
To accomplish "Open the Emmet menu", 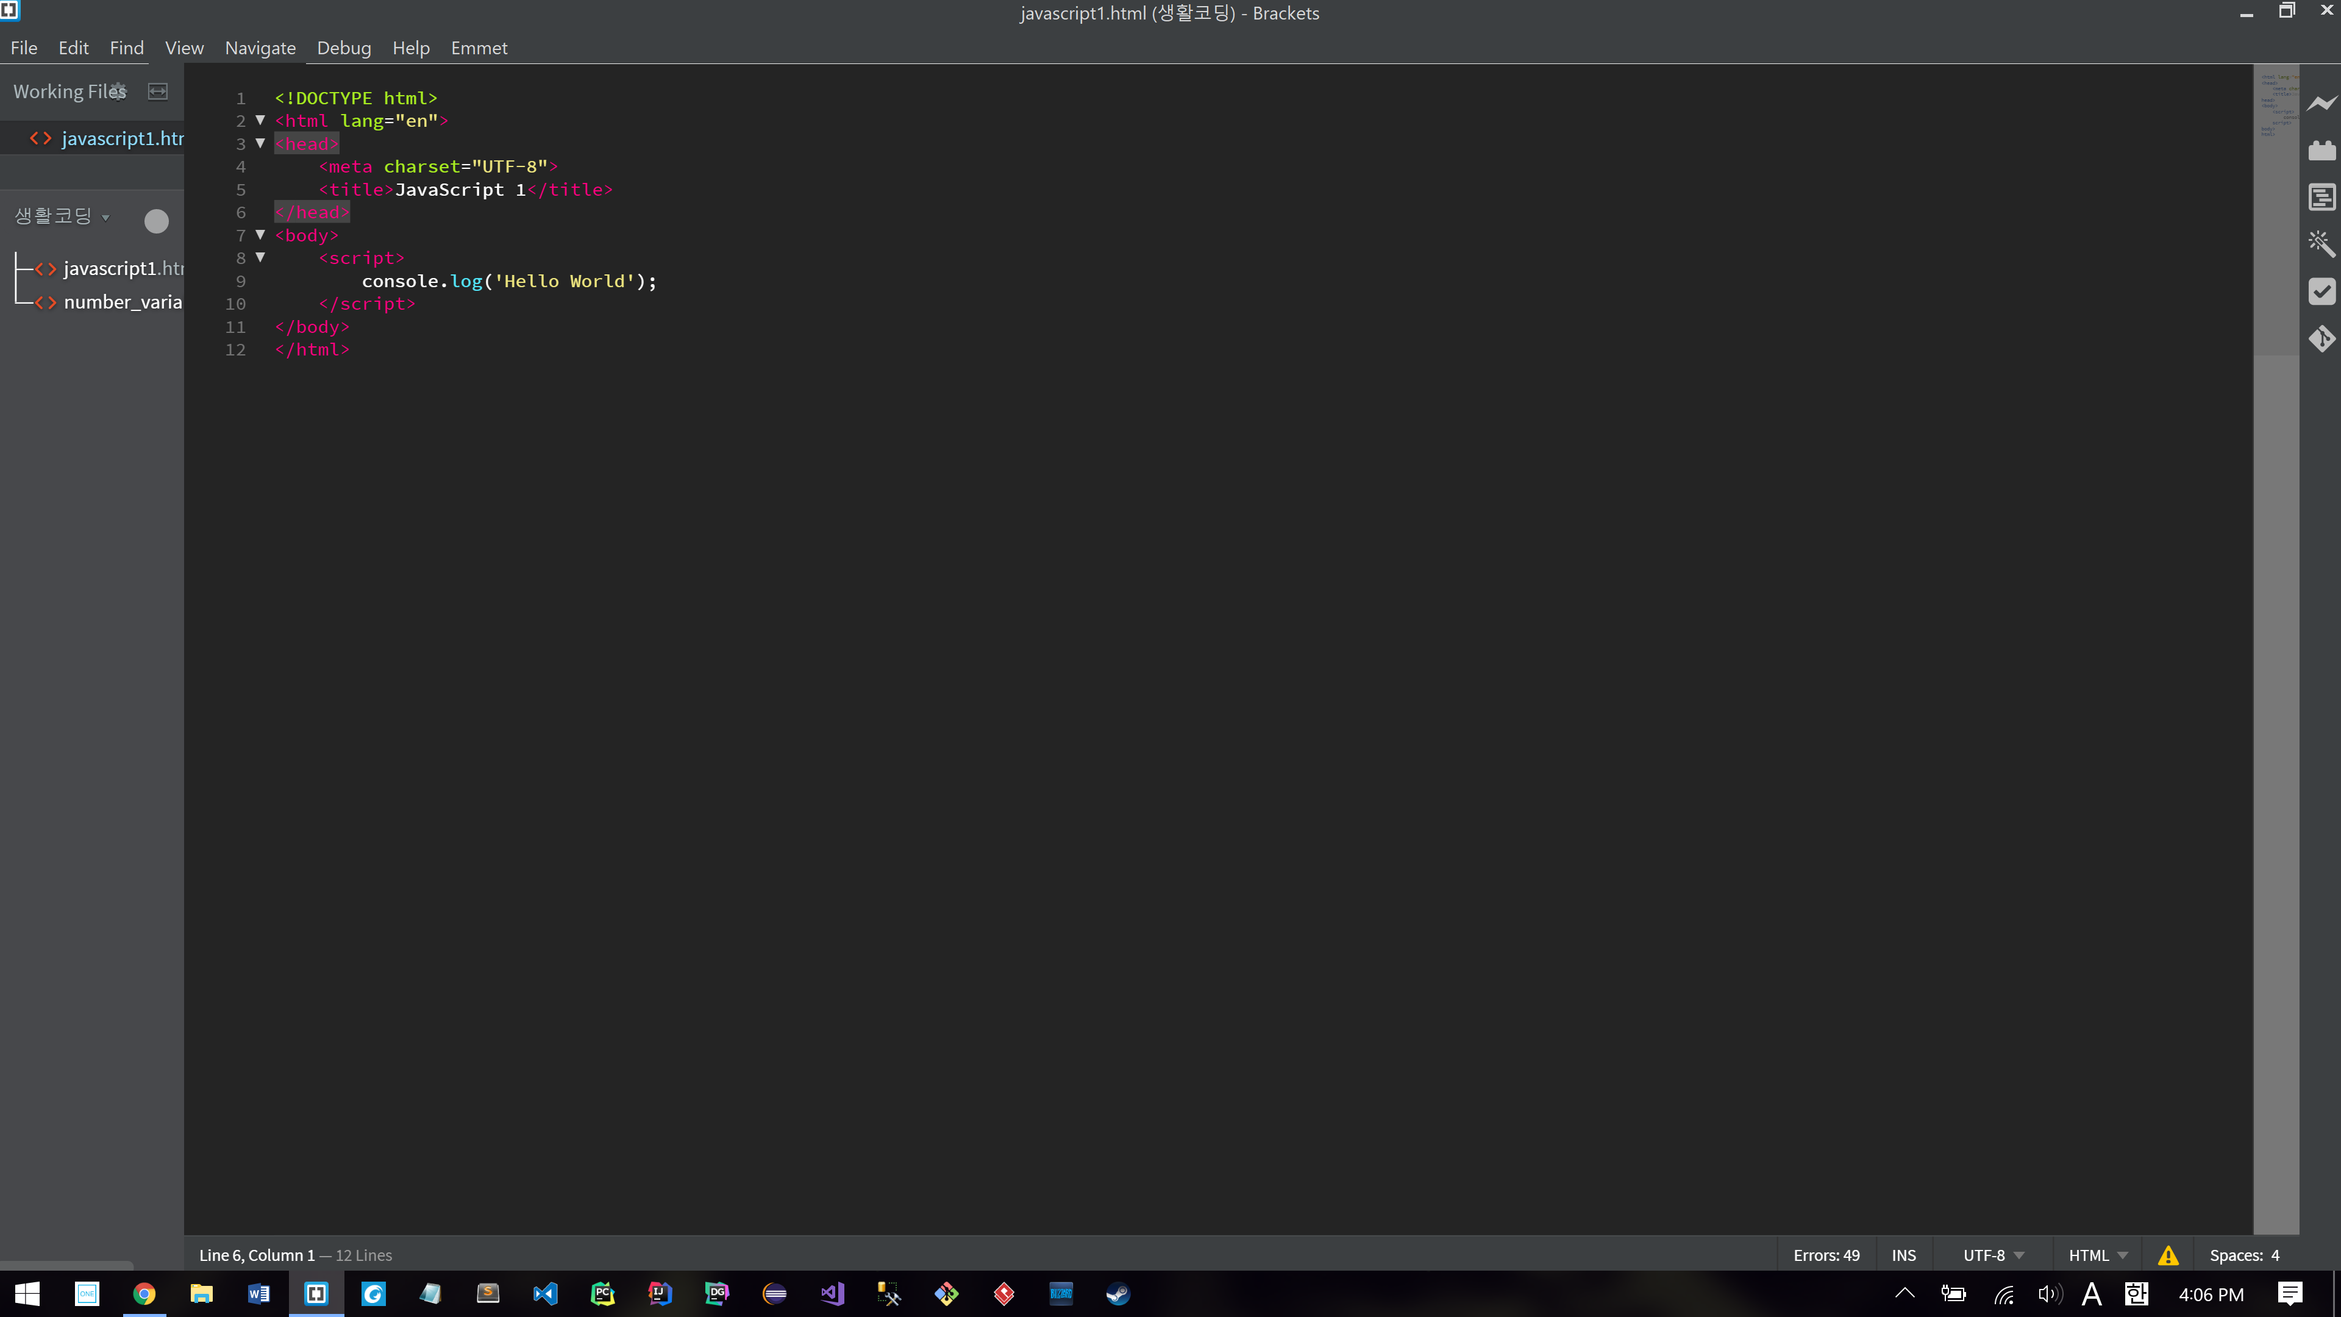I will pyautogui.click(x=479, y=48).
